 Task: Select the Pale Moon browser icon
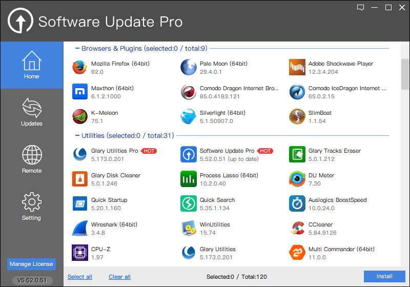point(189,67)
